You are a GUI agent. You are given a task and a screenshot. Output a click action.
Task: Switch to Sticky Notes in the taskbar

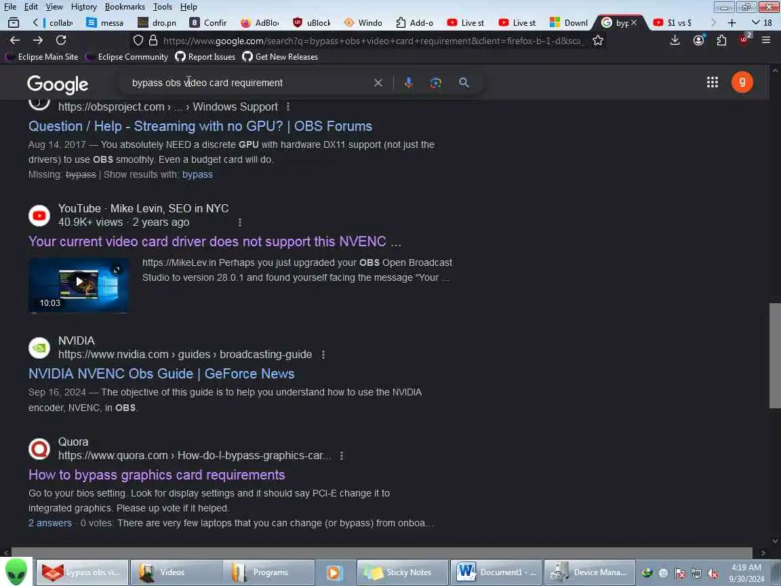click(403, 572)
